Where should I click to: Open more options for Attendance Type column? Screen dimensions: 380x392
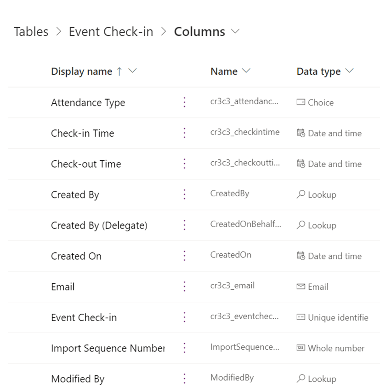point(184,102)
